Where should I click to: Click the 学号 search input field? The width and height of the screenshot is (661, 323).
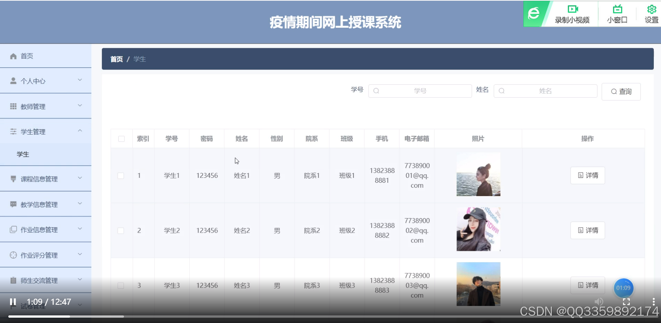[420, 91]
